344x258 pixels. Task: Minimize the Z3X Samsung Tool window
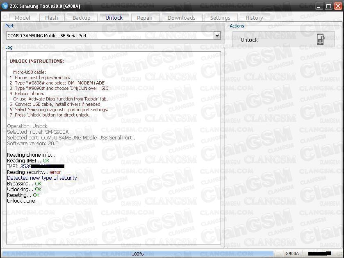319,6
